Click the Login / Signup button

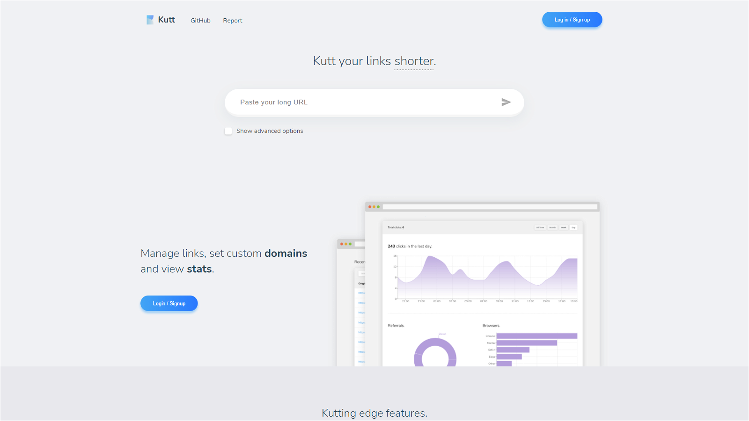(169, 304)
